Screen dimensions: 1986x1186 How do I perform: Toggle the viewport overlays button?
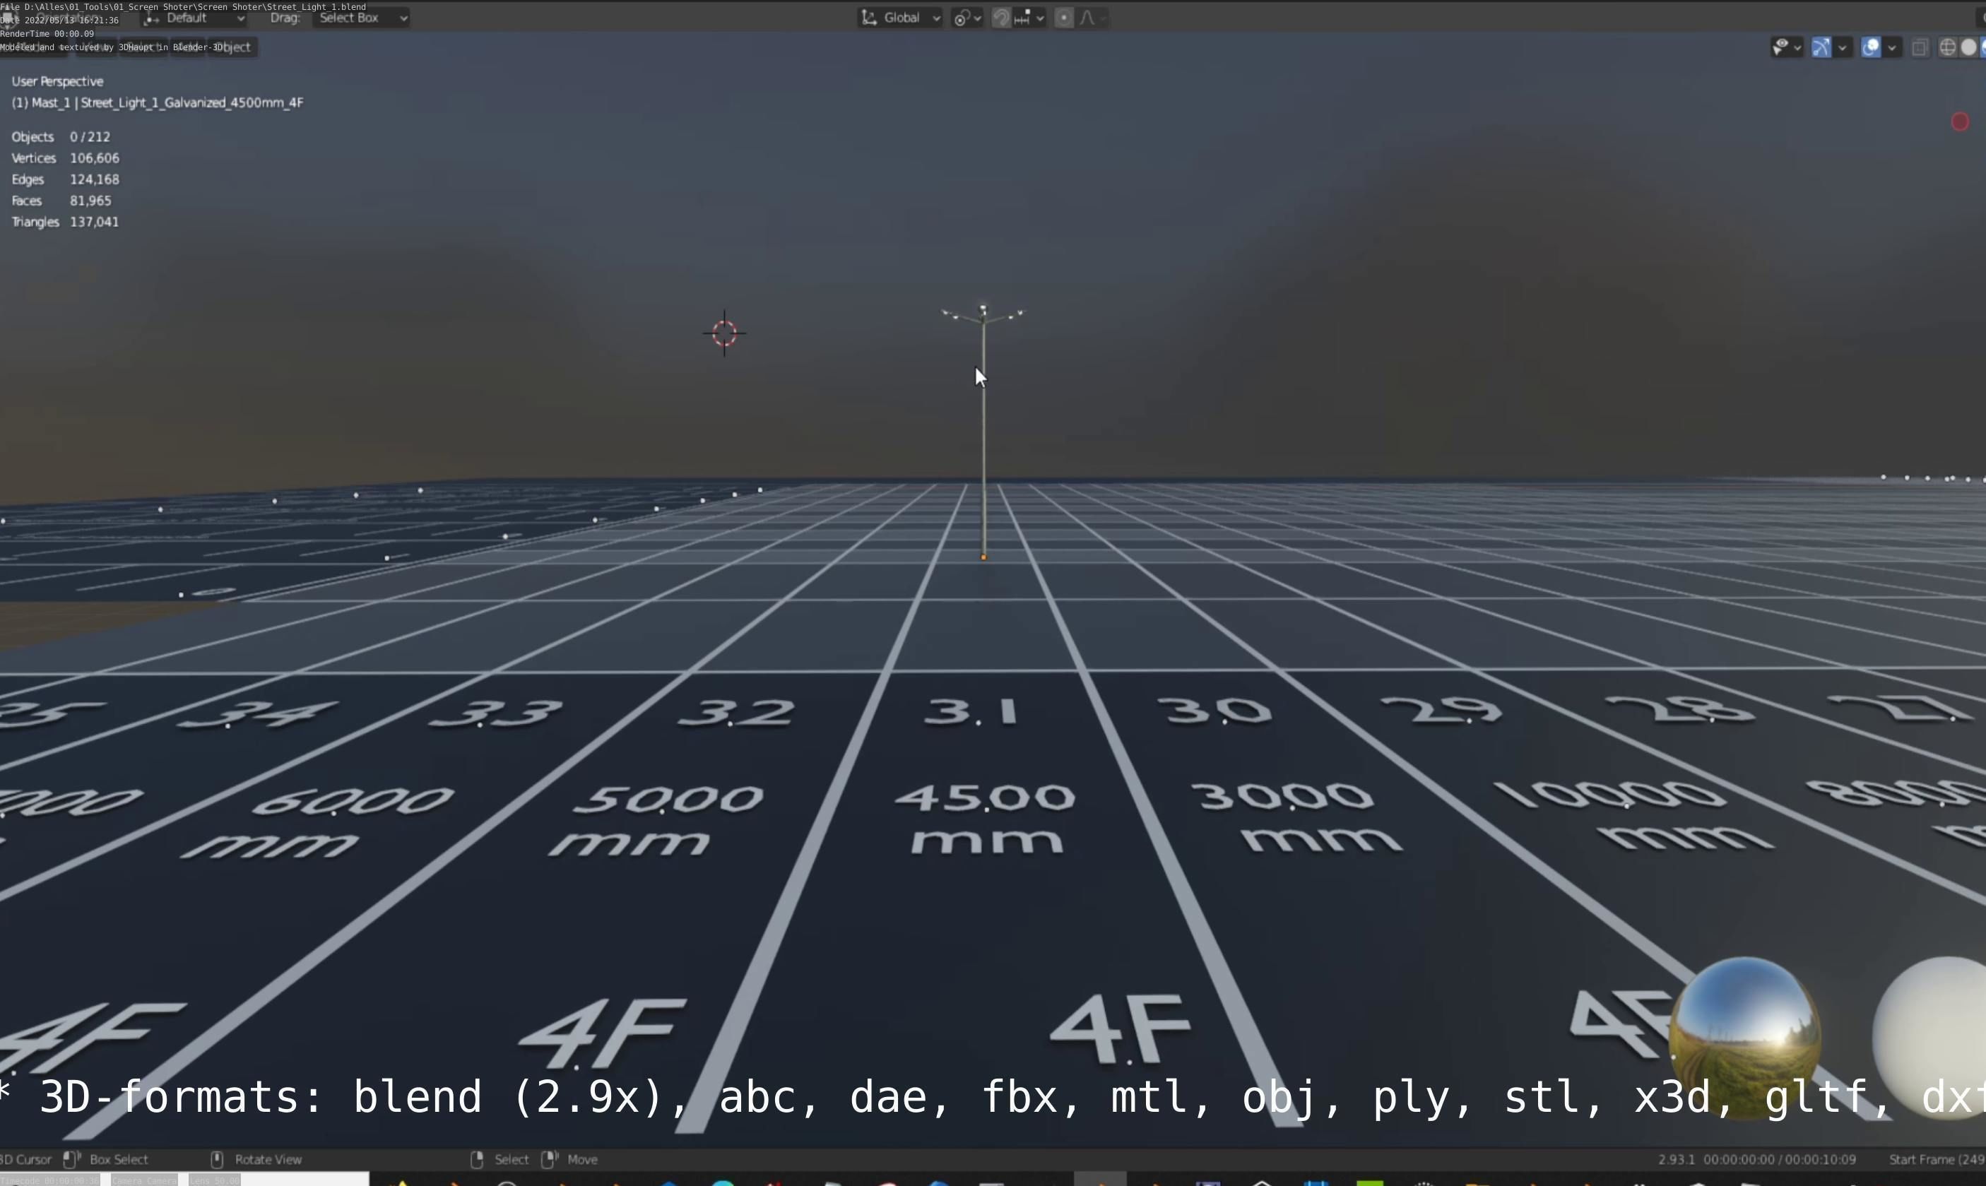[1870, 47]
